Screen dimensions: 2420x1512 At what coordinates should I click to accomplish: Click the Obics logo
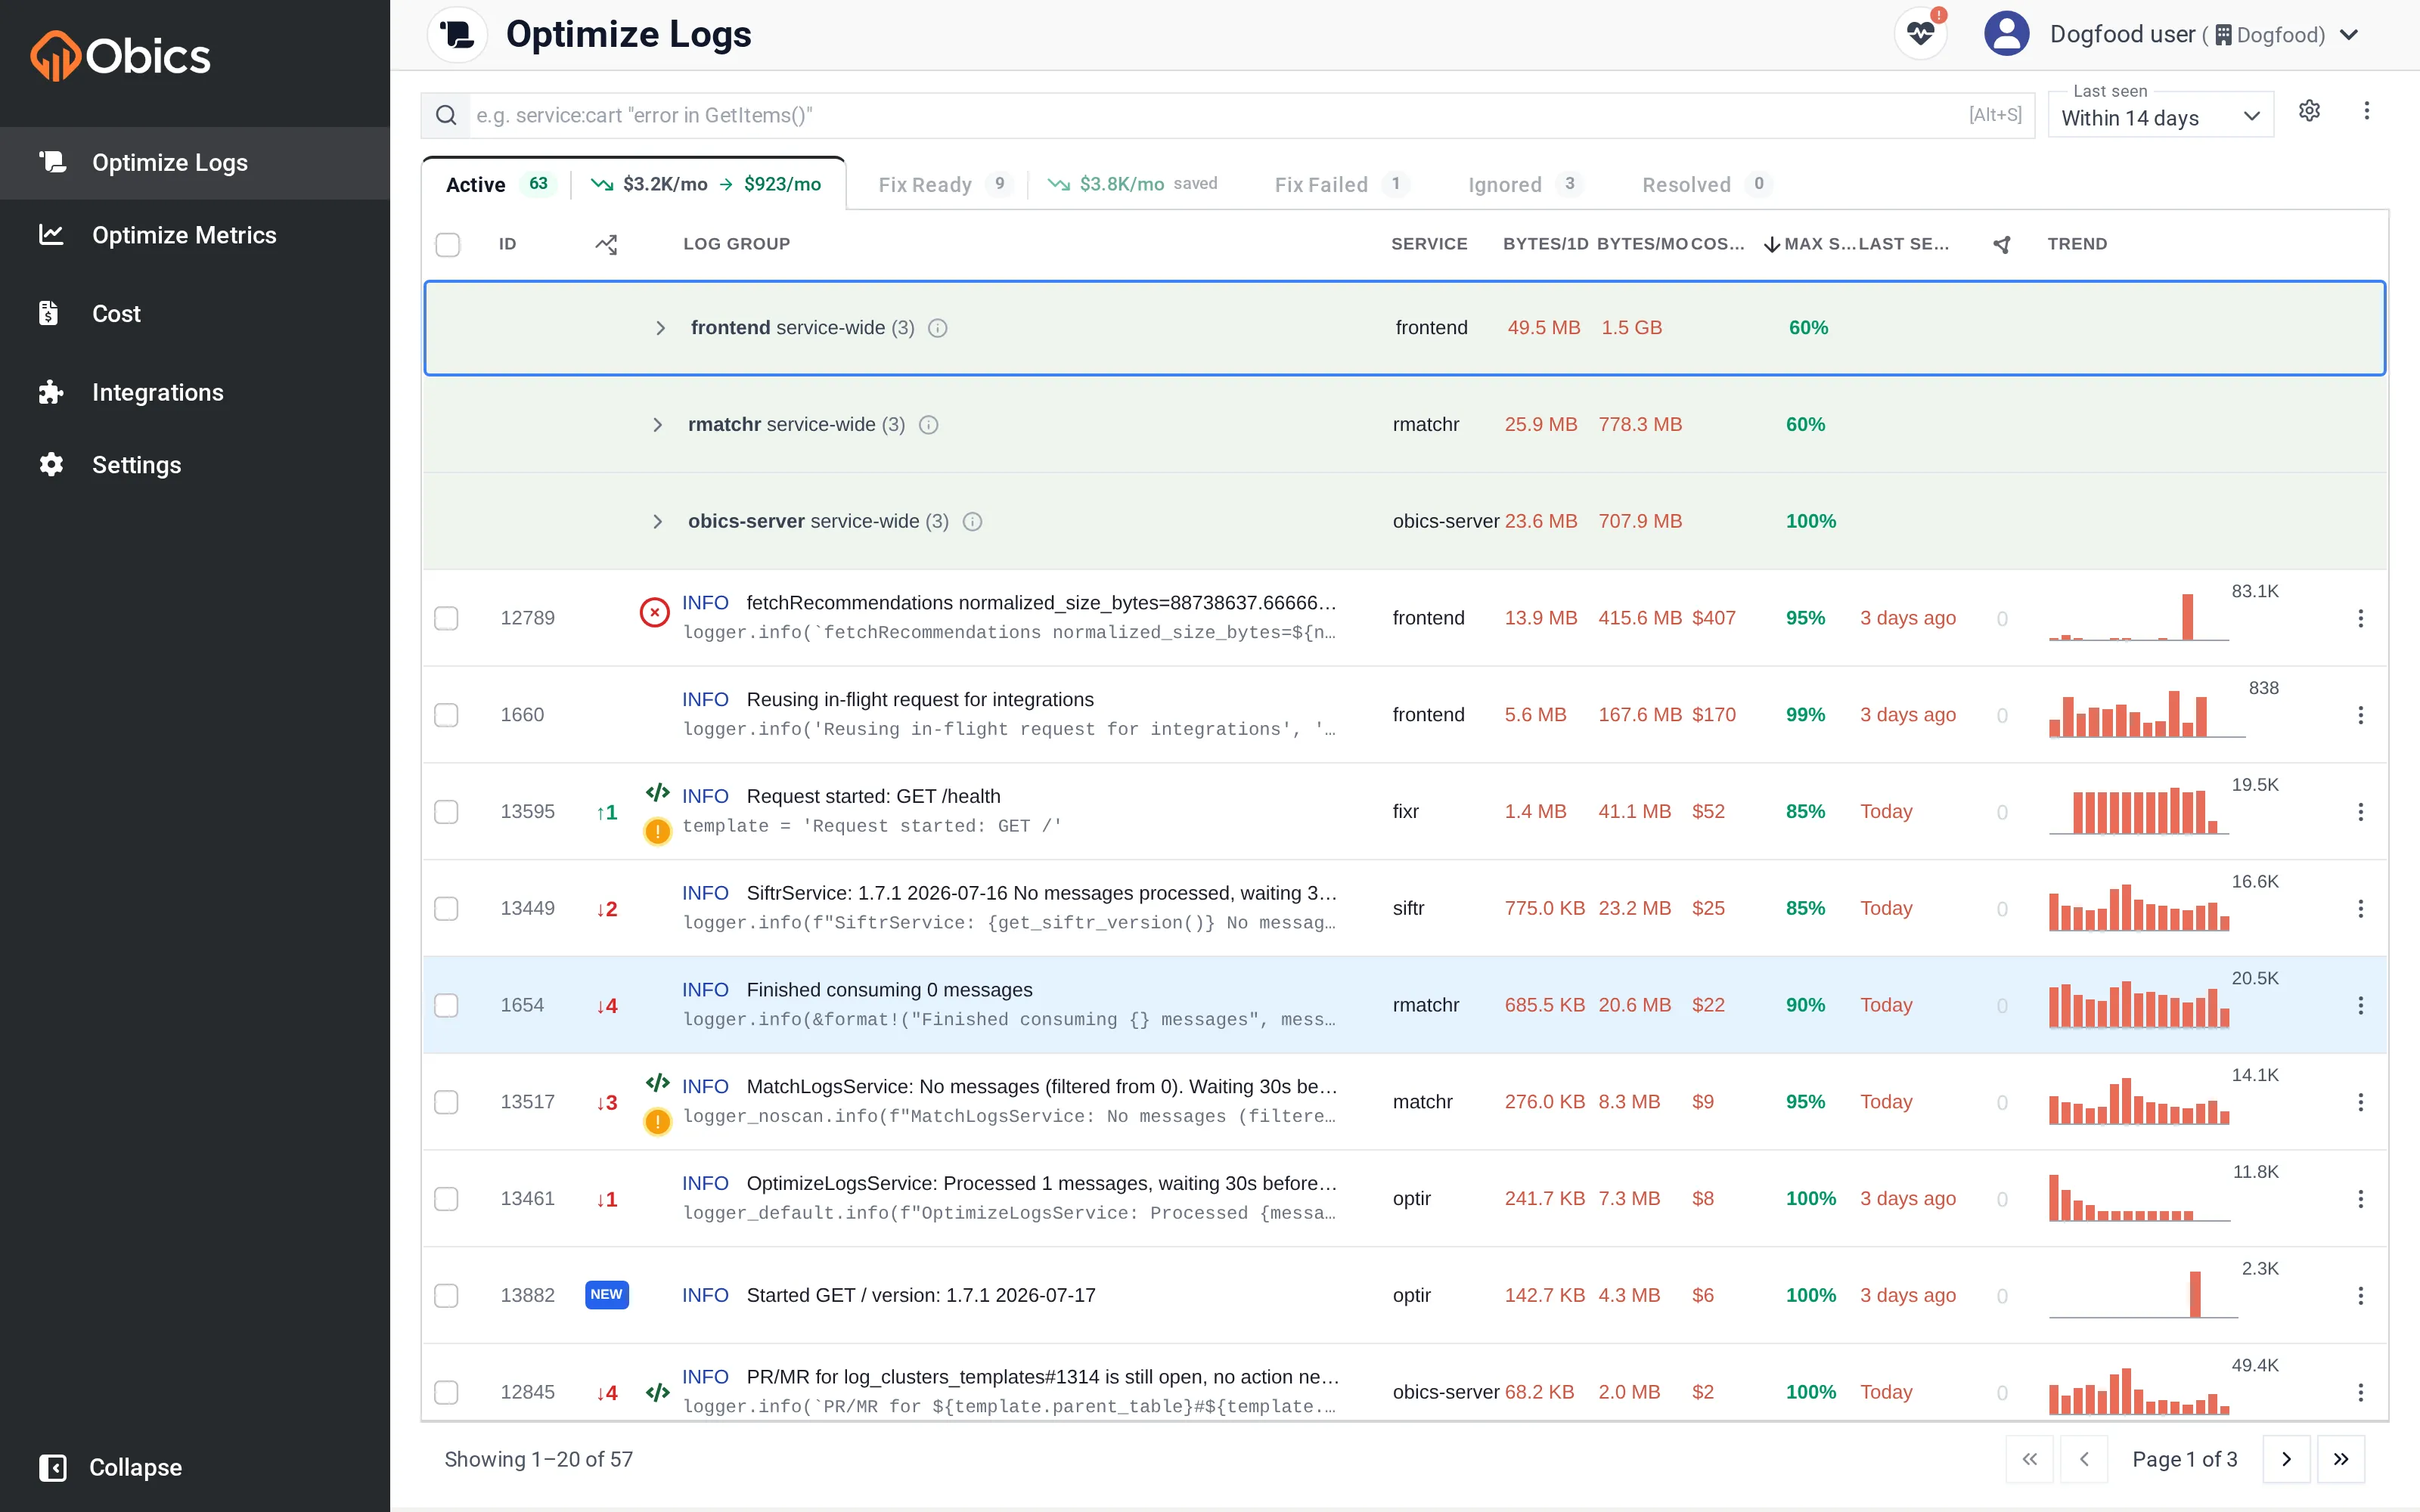tap(121, 56)
